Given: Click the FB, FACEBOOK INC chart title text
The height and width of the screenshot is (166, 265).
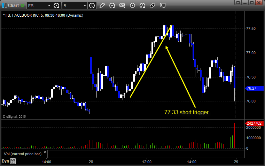Looking at the screenshot, I should tap(43, 15).
